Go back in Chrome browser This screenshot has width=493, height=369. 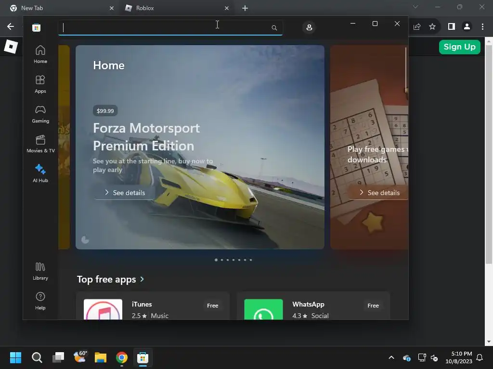pos(11,27)
